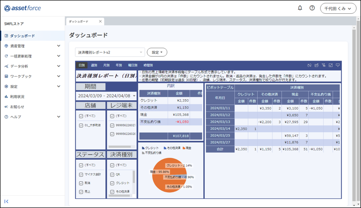Image resolution: width=361 pixels, height=208 pixels.
Task: Click the comment icon at report toolbar's right end
Action: click(x=338, y=65)
